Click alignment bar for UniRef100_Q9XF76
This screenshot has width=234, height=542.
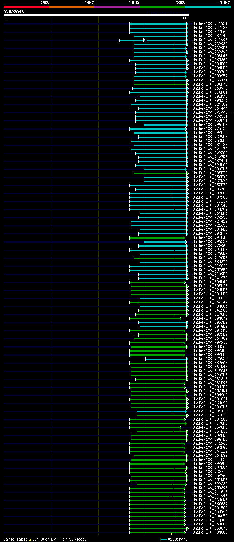coord(161,84)
